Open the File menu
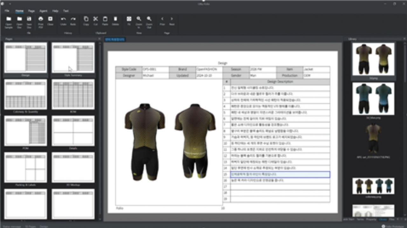This screenshot has width=407, height=228. tap(7, 11)
